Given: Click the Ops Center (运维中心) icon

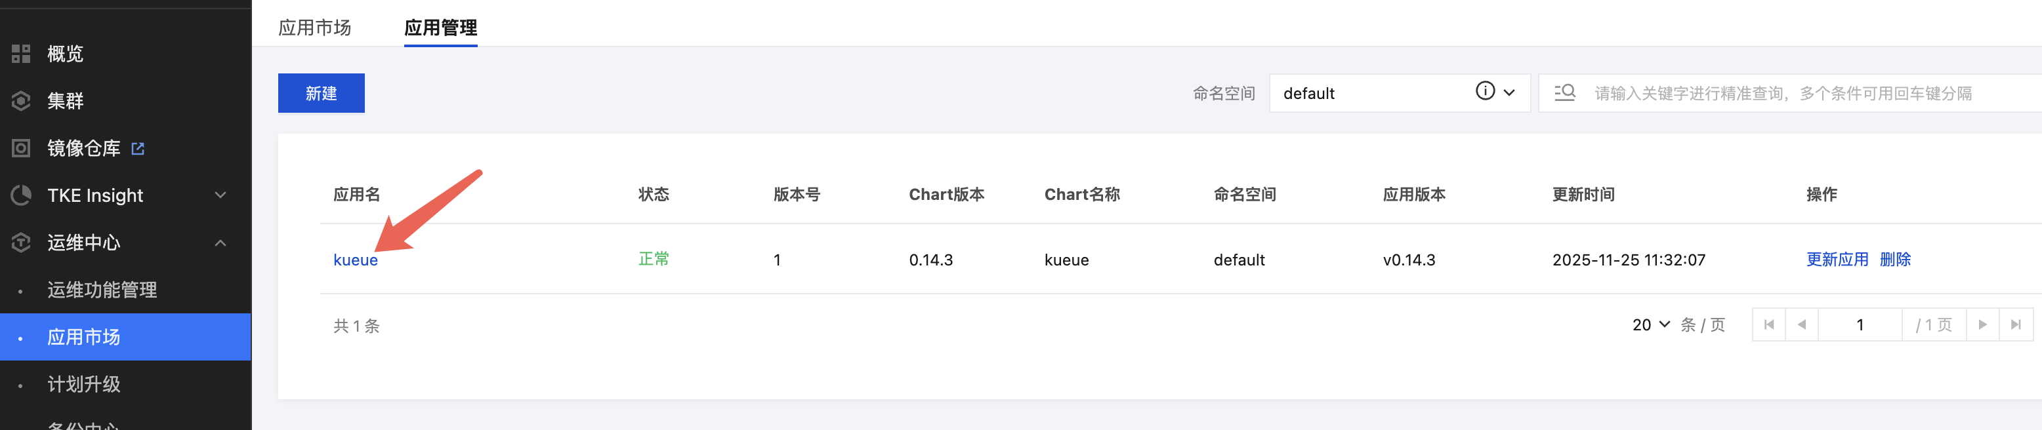Looking at the screenshot, I should [x=22, y=243].
